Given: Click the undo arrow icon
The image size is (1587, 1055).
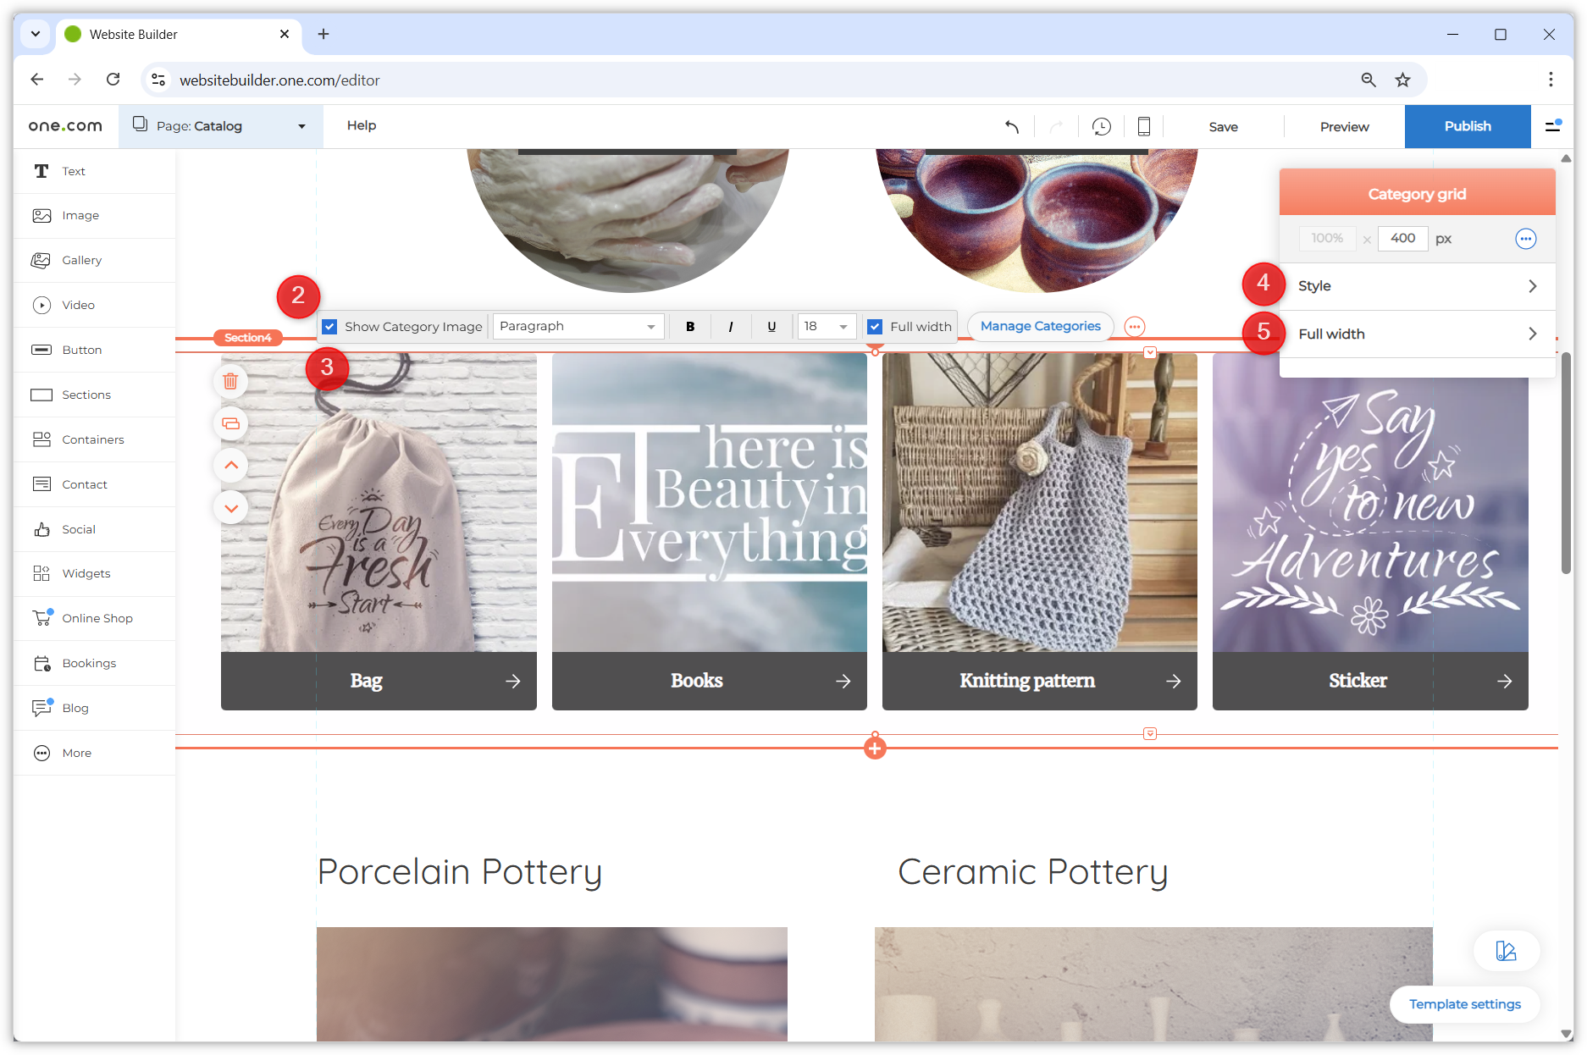Looking at the screenshot, I should click(1011, 127).
